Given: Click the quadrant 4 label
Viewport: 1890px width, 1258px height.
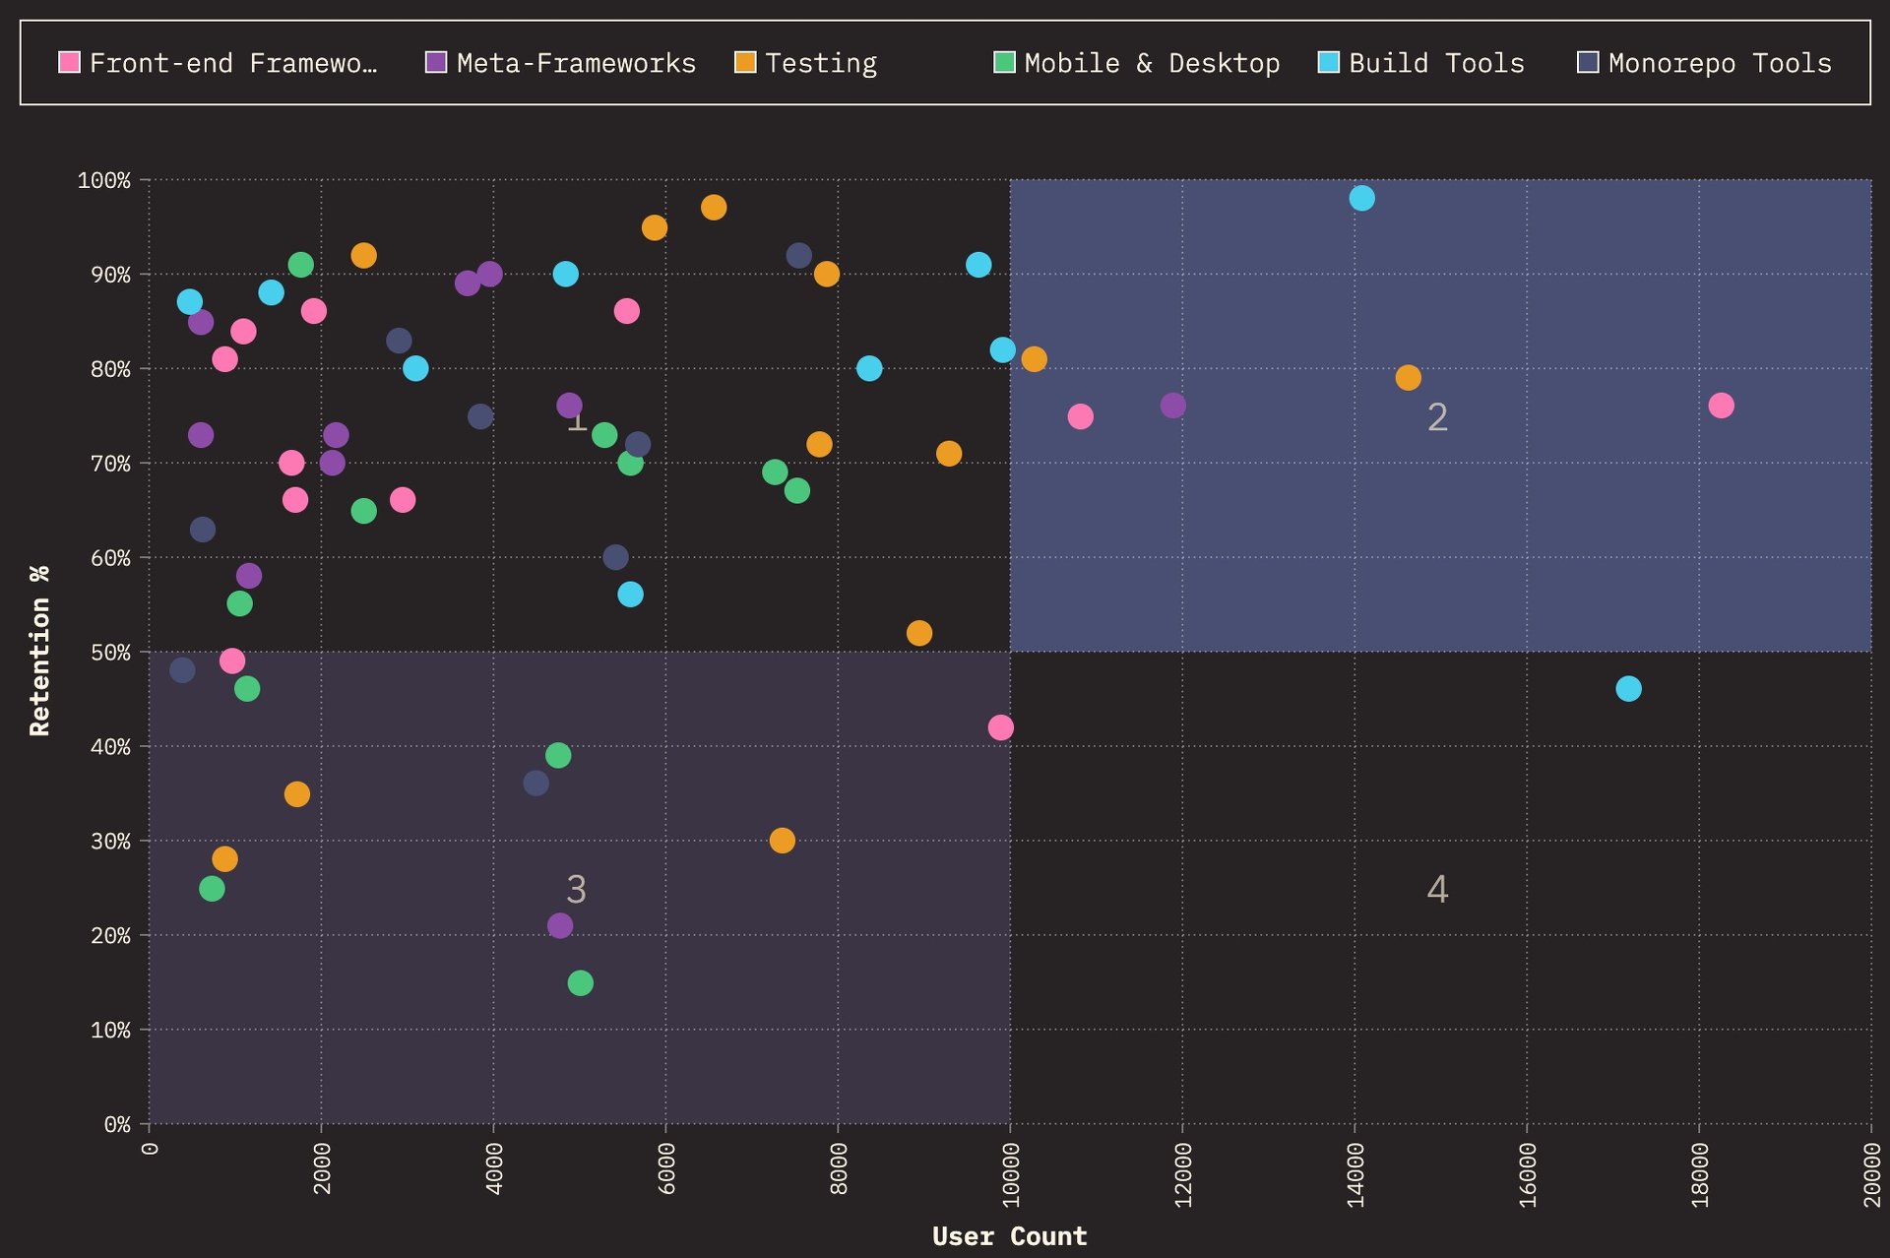Looking at the screenshot, I should coord(1437,890).
